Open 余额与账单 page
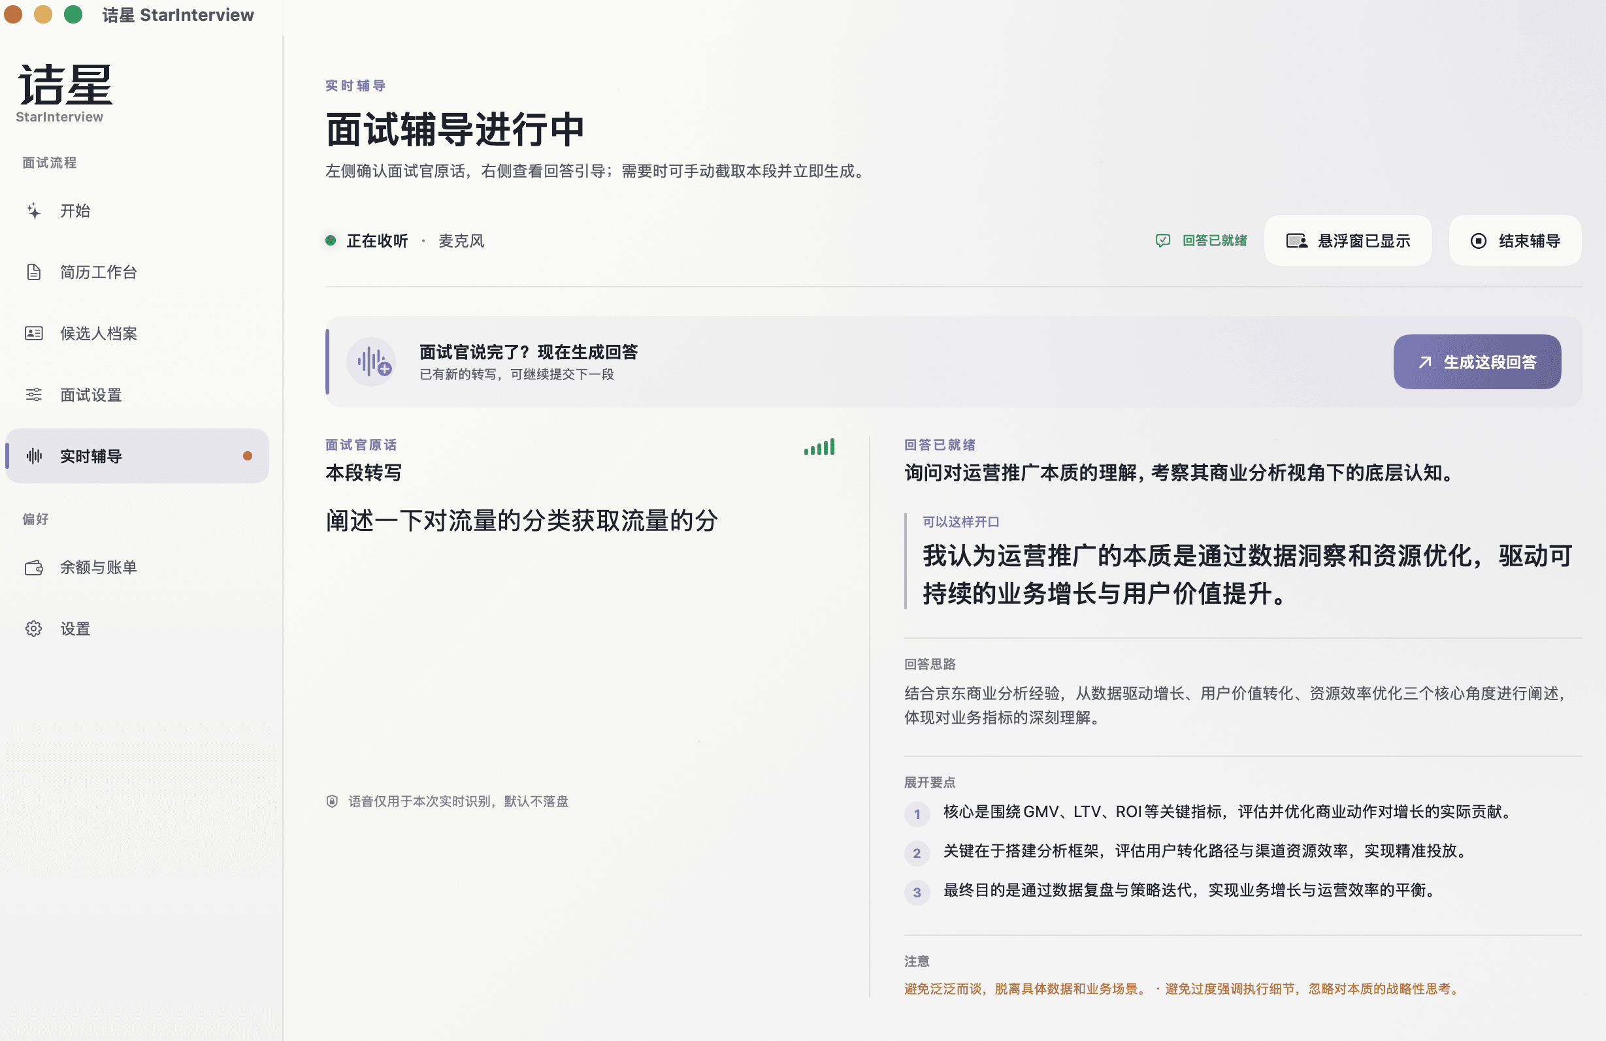Image resolution: width=1606 pixels, height=1041 pixels. pyautogui.click(x=137, y=568)
